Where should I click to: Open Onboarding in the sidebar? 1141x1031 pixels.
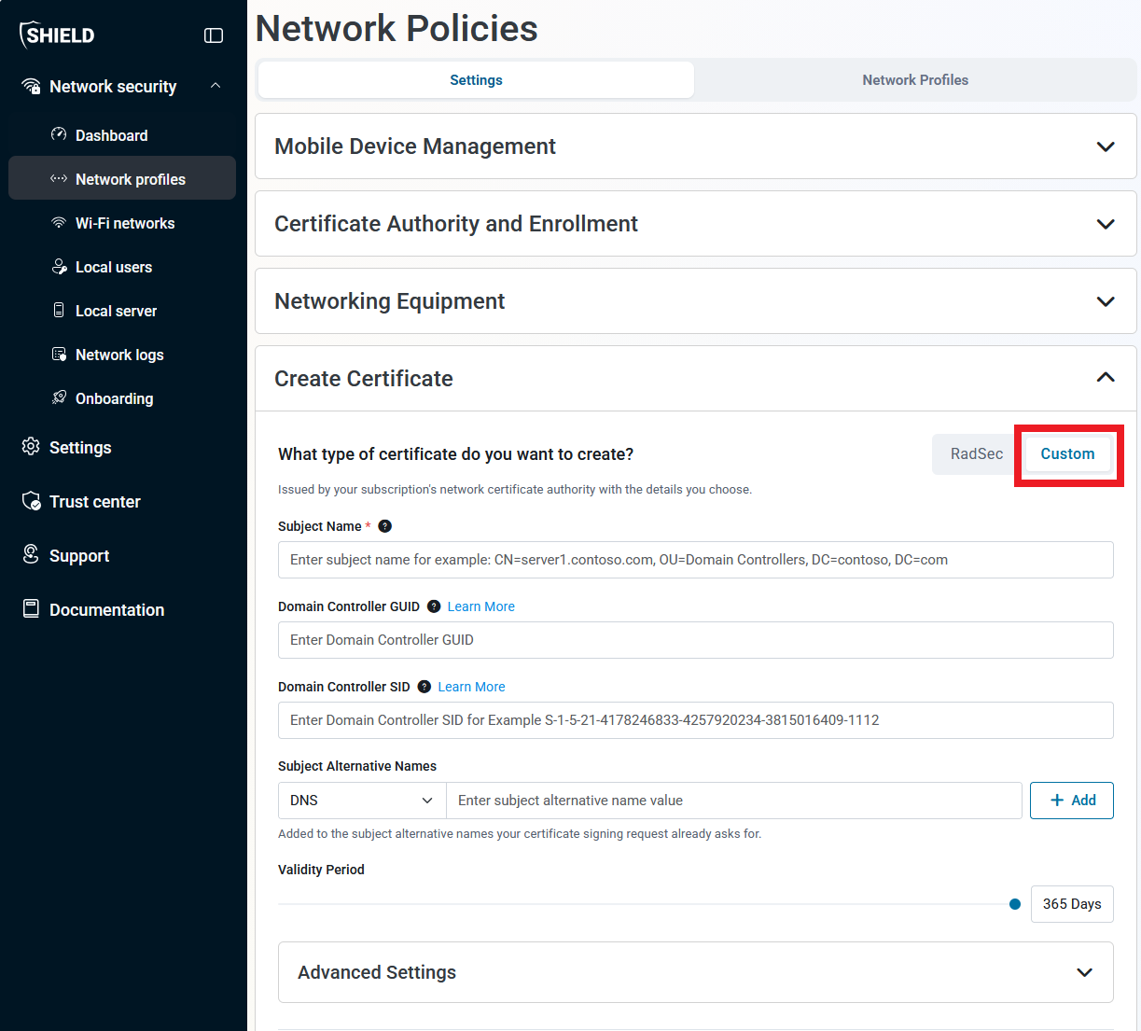[x=122, y=398]
